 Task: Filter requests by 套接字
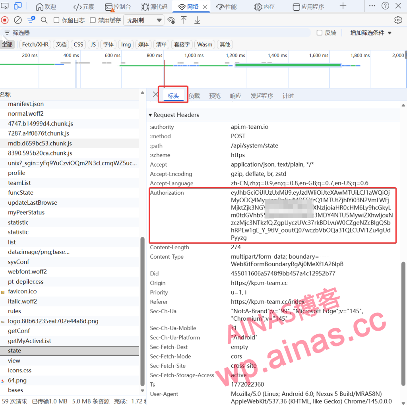[182, 45]
